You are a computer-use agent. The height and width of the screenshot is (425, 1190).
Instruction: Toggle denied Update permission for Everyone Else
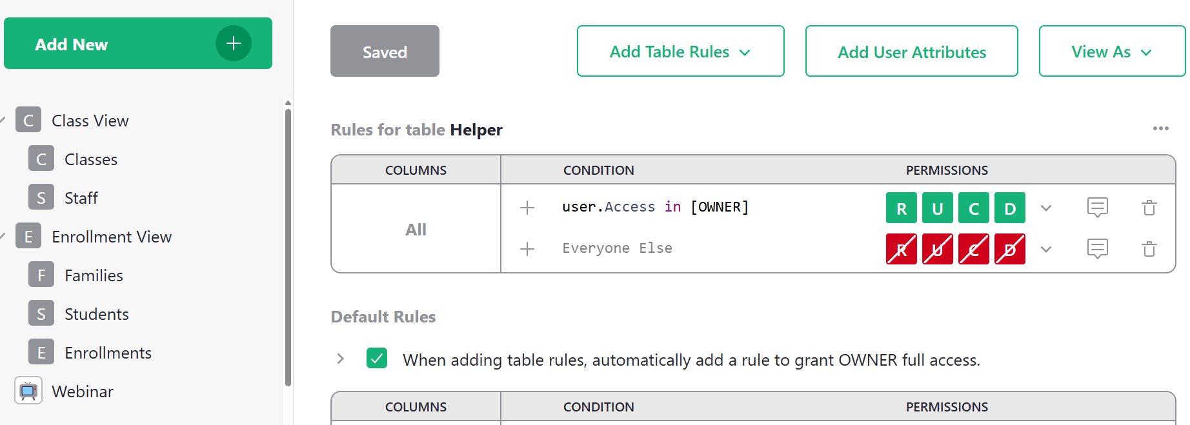tap(938, 249)
